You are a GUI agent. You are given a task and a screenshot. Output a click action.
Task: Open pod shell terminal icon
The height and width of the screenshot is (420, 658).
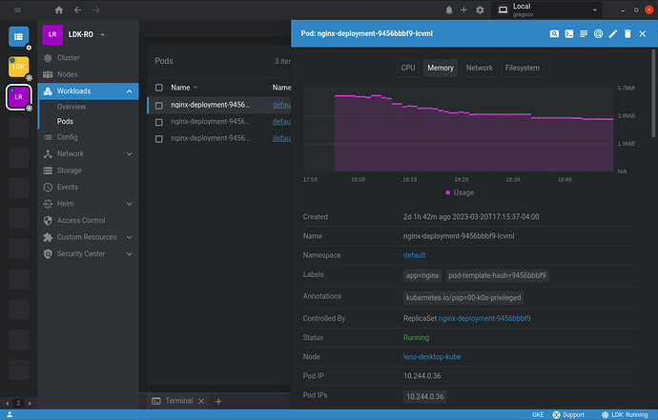[x=568, y=33]
